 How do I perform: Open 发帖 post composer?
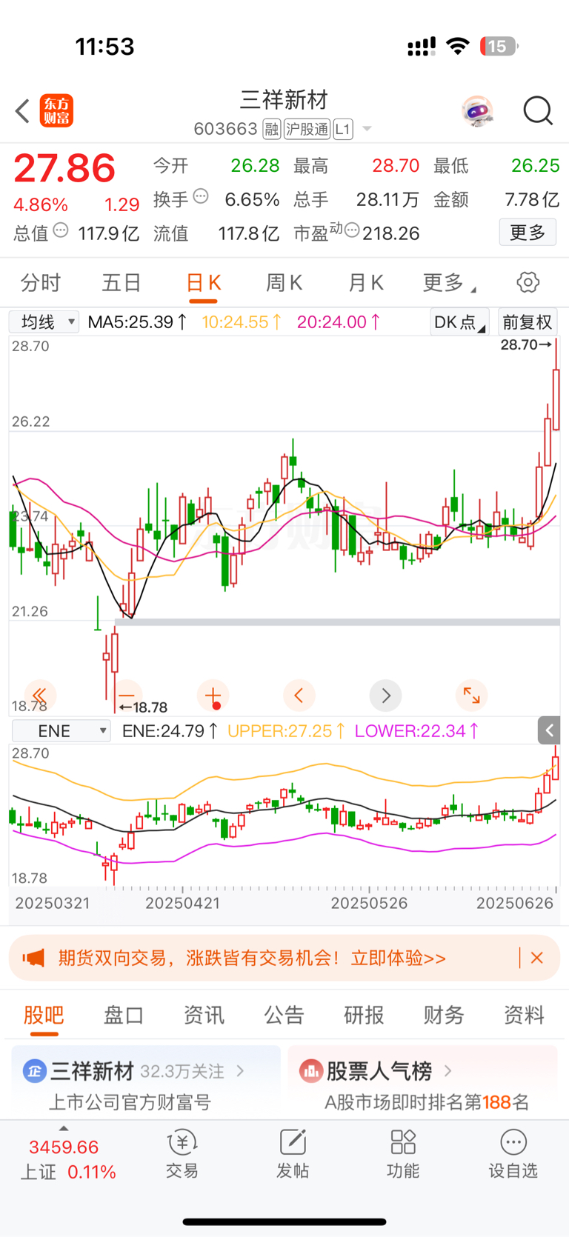293,1153
